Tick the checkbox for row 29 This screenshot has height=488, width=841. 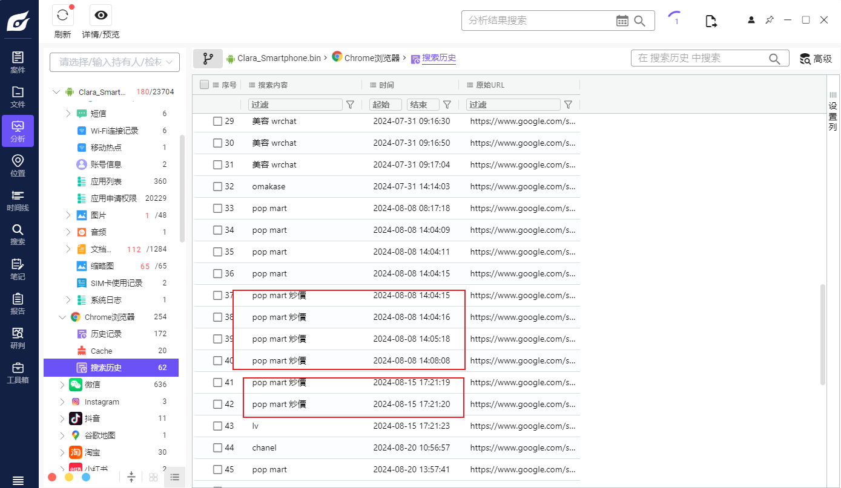[218, 122]
